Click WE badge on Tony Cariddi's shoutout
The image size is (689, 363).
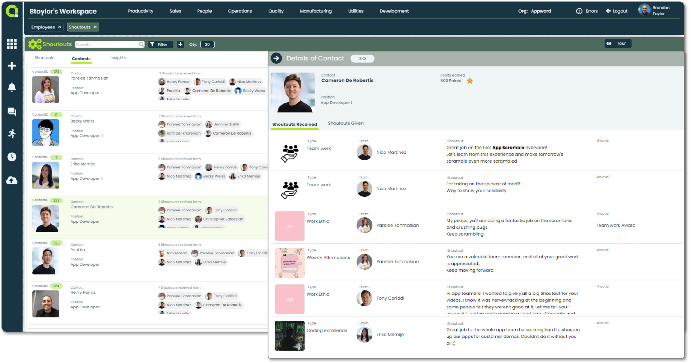pyautogui.click(x=290, y=299)
